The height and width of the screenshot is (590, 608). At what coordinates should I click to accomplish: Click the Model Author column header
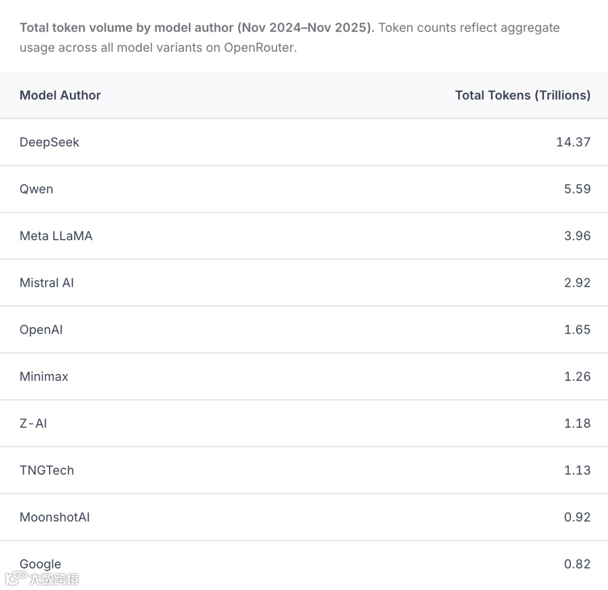[60, 95]
